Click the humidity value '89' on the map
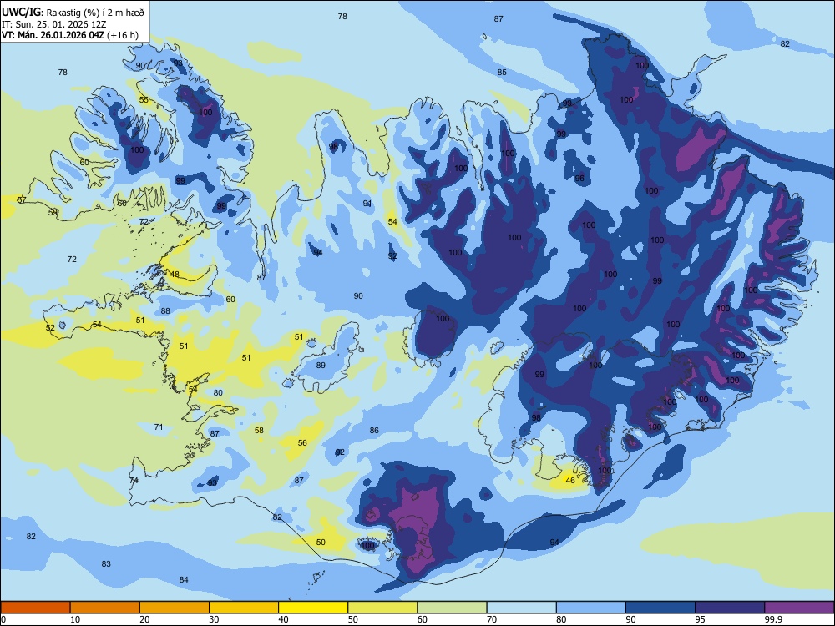 [x=321, y=366]
